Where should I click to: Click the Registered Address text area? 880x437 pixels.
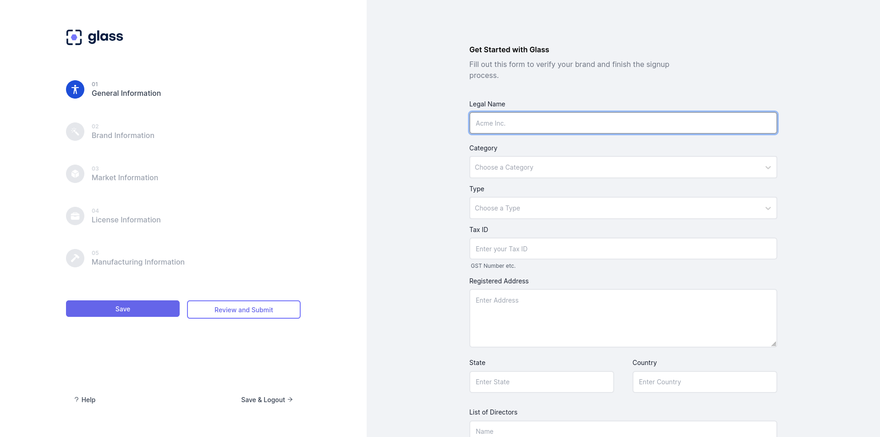(x=623, y=318)
